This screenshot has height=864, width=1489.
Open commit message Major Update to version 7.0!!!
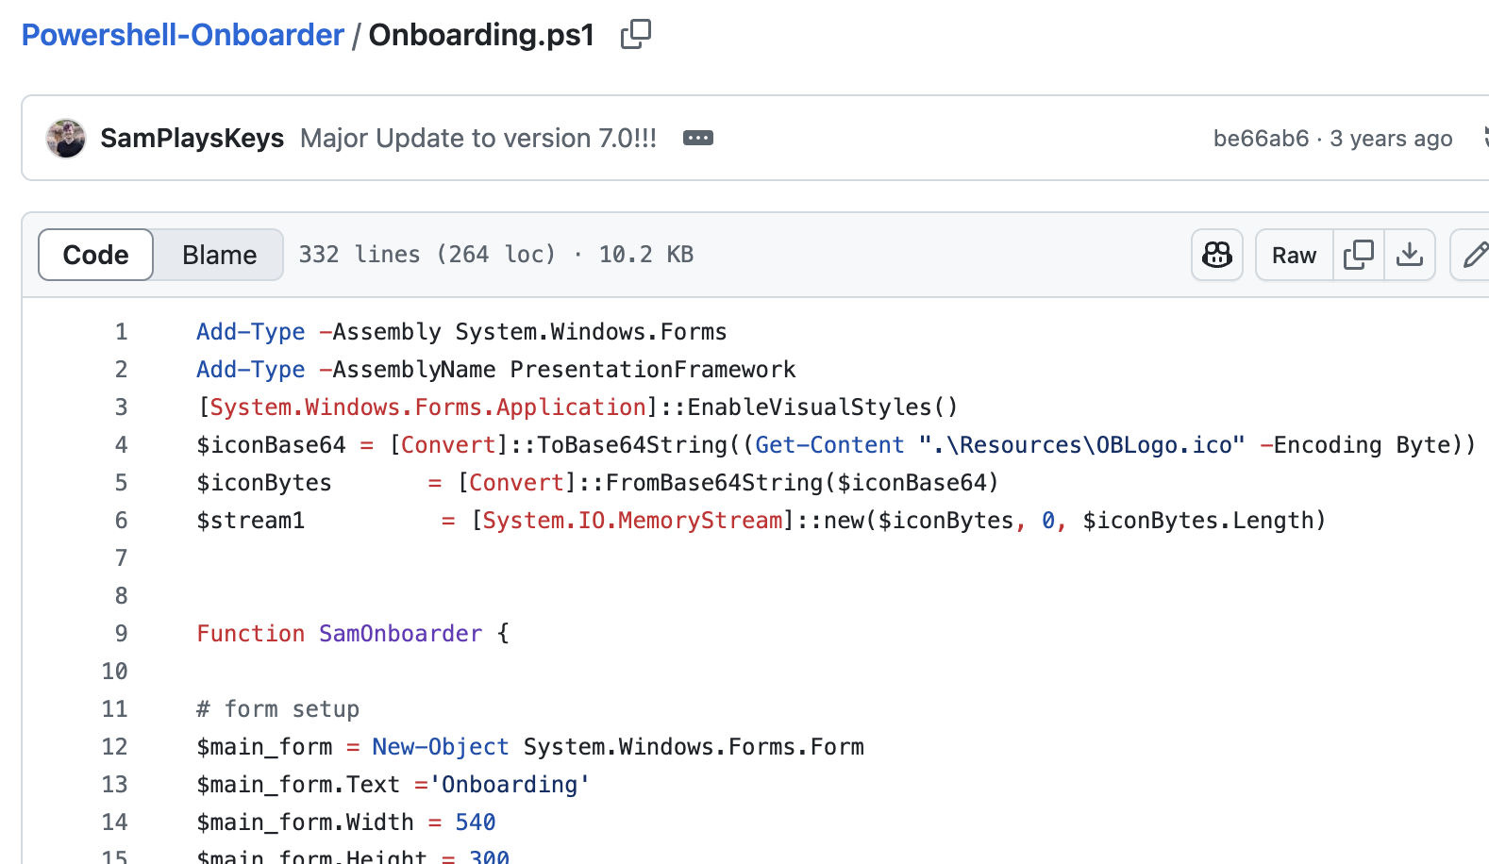pyautogui.click(x=478, y=138)
